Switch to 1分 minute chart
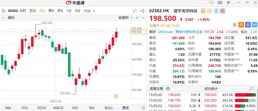 click(x=69, y=11)
